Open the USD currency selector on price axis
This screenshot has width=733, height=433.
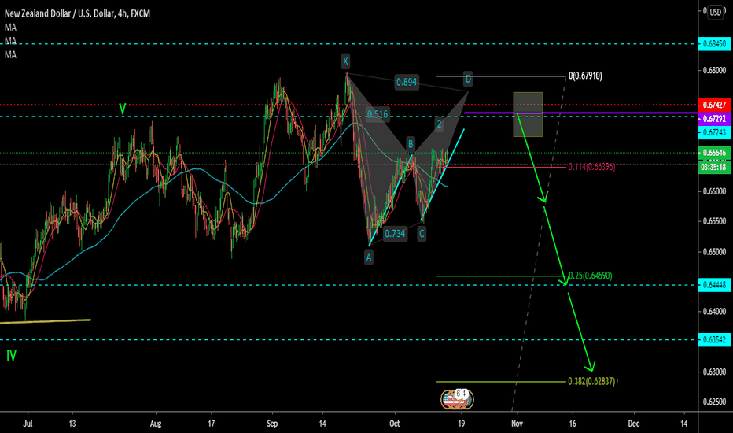(715, 12)
